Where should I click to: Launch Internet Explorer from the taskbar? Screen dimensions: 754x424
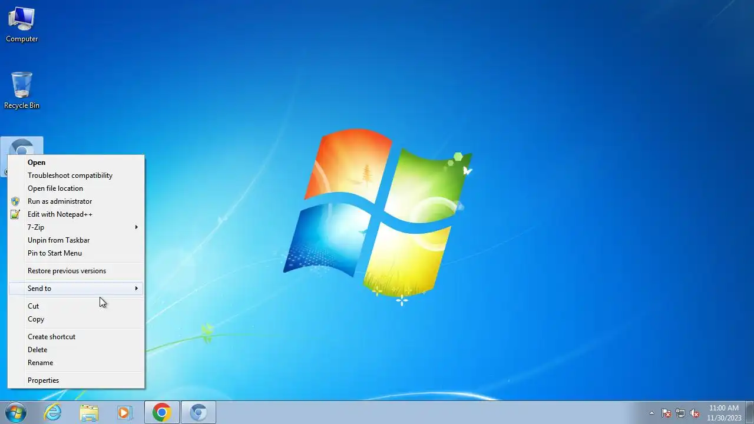tap(53, 413)
